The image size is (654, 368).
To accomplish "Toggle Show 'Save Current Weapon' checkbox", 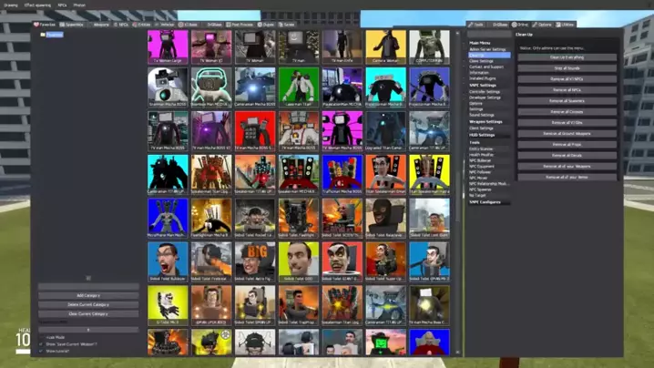I will click(41, 344).
